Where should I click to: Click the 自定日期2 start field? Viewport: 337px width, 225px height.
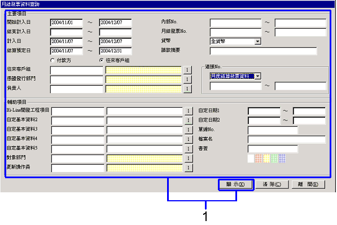(x=264, y=121)
